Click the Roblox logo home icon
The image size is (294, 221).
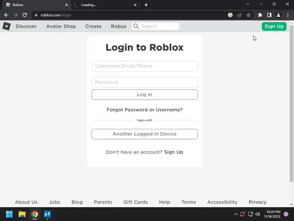pos(7,26)
